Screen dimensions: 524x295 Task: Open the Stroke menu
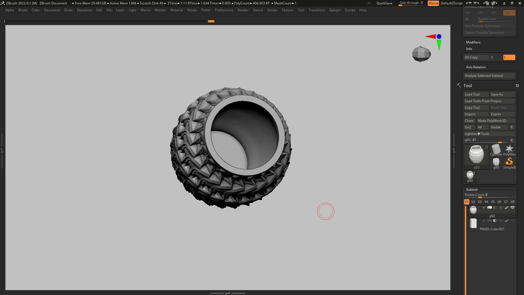(x=272, y=10)
